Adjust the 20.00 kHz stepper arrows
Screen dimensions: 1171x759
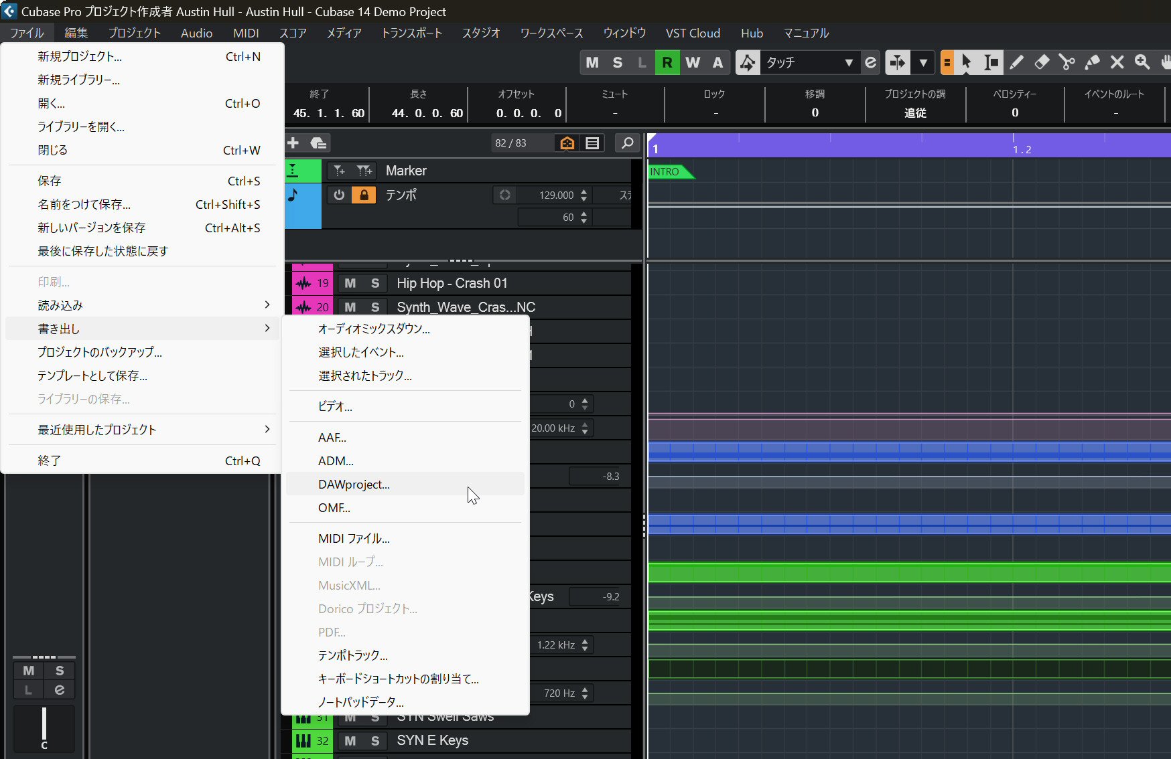(585, 428)
